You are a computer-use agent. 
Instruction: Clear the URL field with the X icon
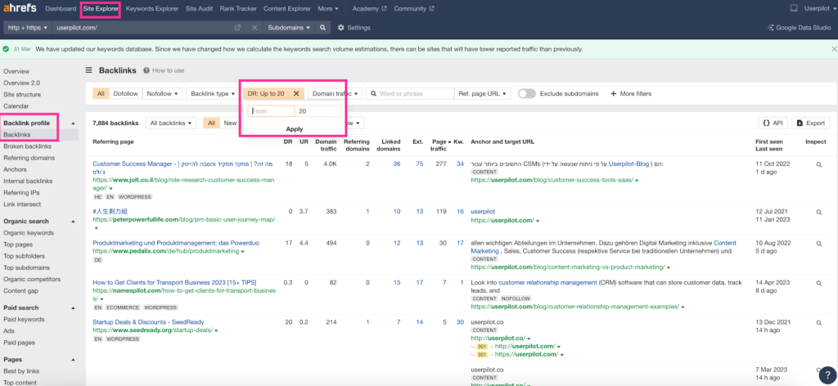click(x=255, y=28)
